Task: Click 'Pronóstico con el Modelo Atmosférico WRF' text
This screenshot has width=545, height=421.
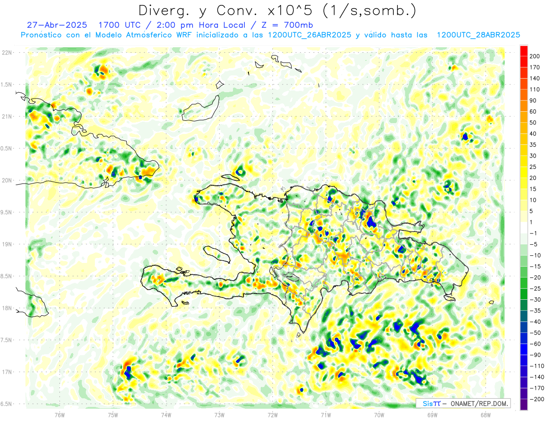Action: [x=106, y=35]
